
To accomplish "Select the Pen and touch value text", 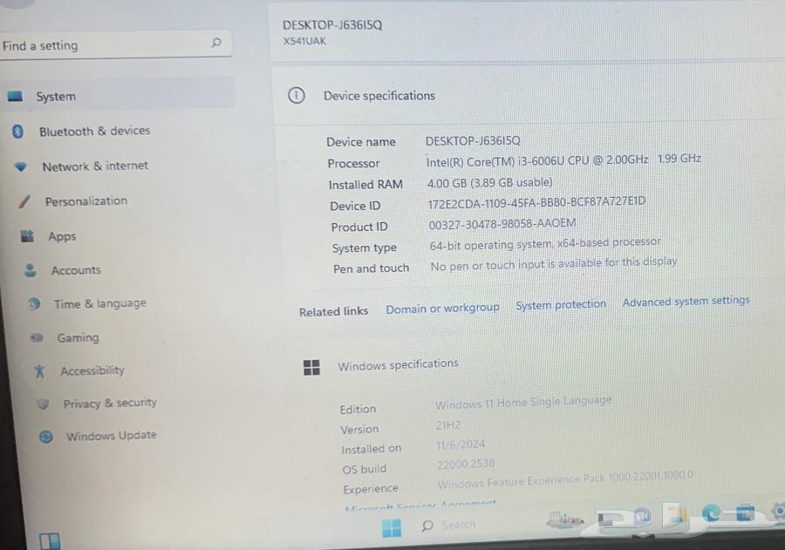I will point(554,264).
